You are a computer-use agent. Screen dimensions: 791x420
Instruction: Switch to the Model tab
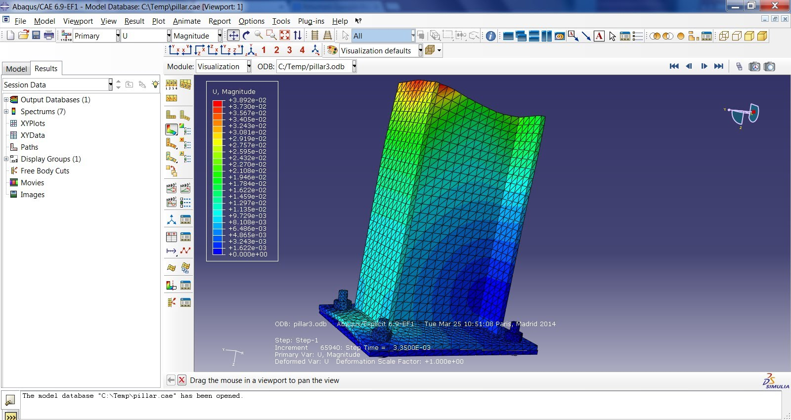[16, 69]
